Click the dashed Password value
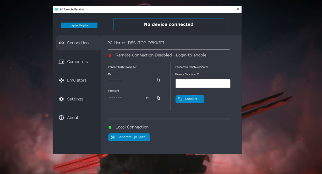Image resolution: width=322 pixels, height=174 pixels. [x=115, y=97]
